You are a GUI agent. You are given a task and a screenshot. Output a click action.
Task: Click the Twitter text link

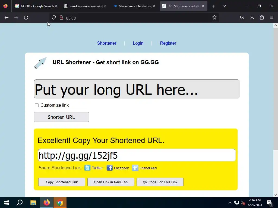97,168
